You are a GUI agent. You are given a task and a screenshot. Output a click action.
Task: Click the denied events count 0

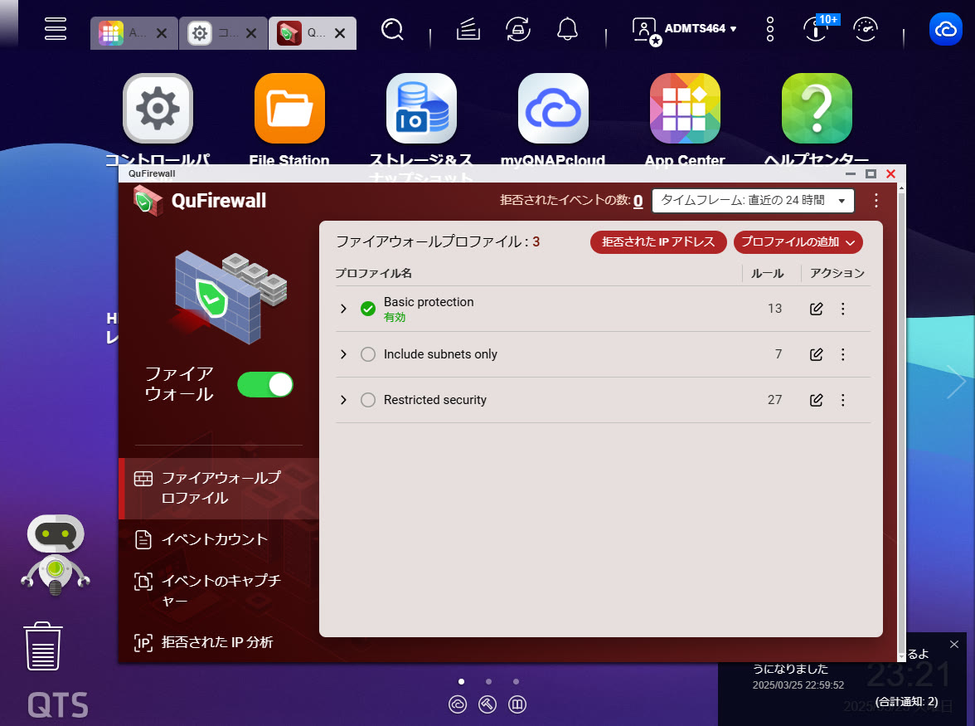tap(638, 201)
